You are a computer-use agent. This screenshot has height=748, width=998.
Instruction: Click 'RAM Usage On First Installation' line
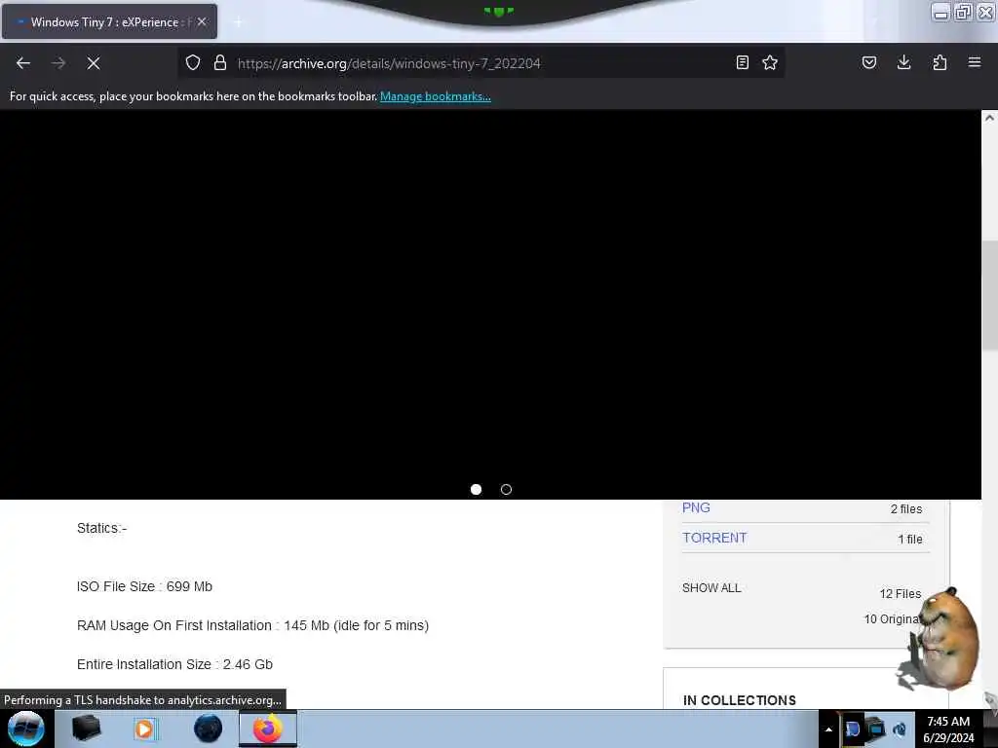(x=252, y=625)
